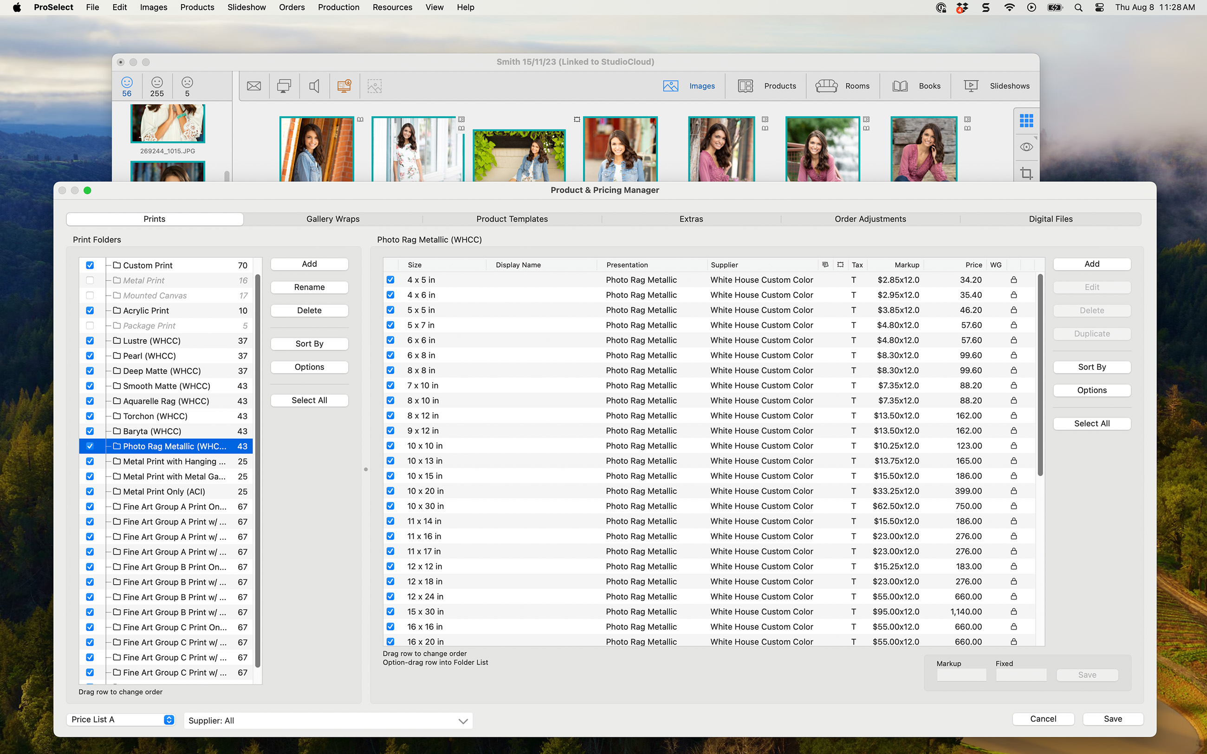Screen dimensions: 1207x754
Task: Open the Production menu
Action: [338, 7]
